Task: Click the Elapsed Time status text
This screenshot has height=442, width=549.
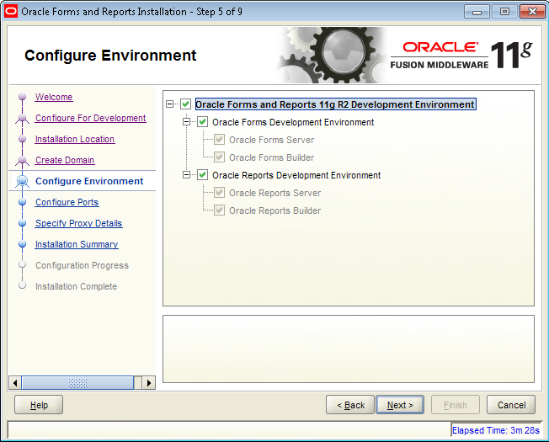Action: 496,430
